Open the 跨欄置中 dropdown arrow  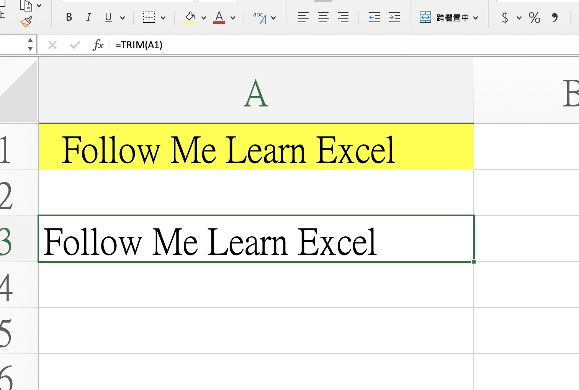[476, 18]
